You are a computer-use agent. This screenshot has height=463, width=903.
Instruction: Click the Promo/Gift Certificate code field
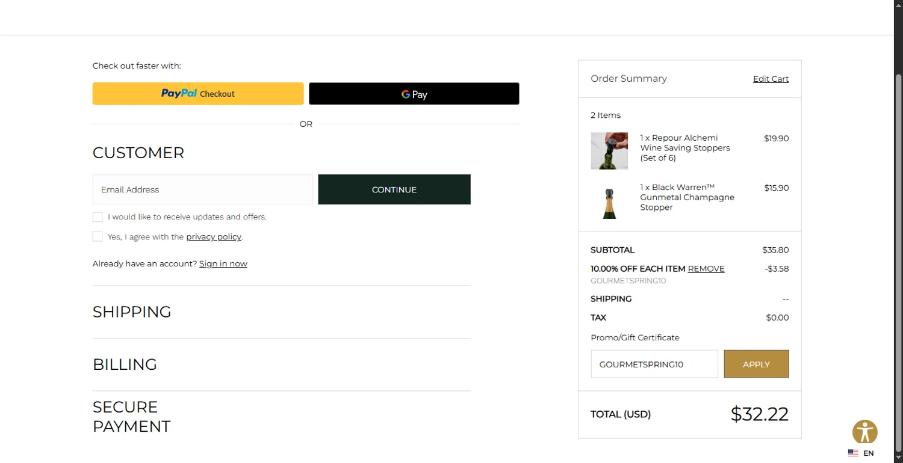click(x=654, y=364)
